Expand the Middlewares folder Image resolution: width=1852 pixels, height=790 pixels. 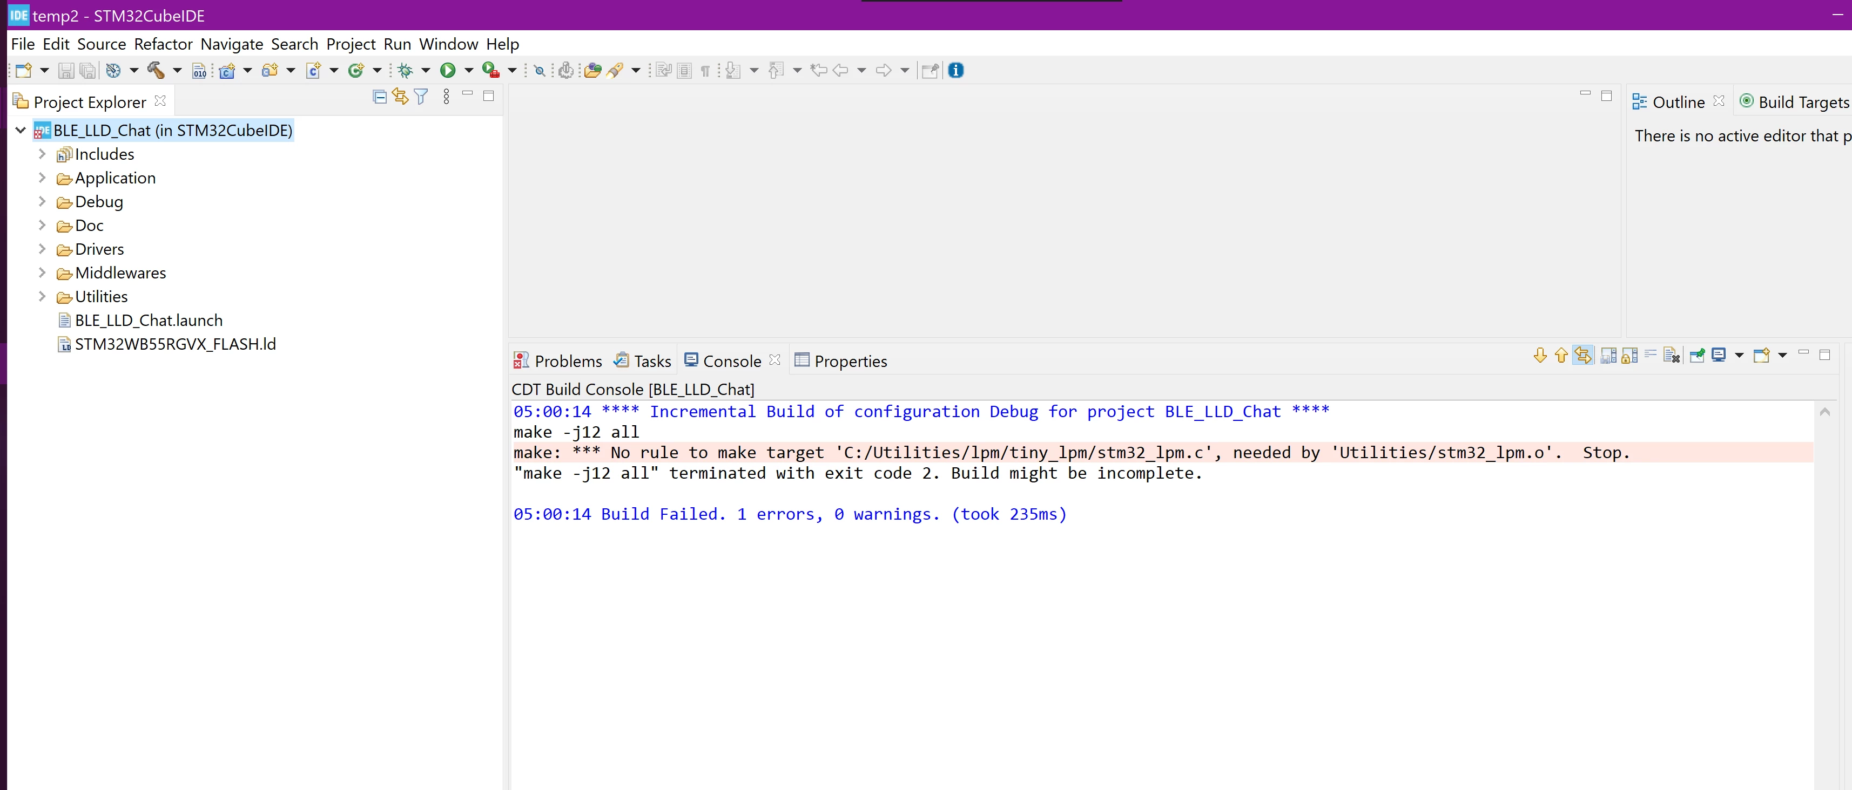point(42,273)
